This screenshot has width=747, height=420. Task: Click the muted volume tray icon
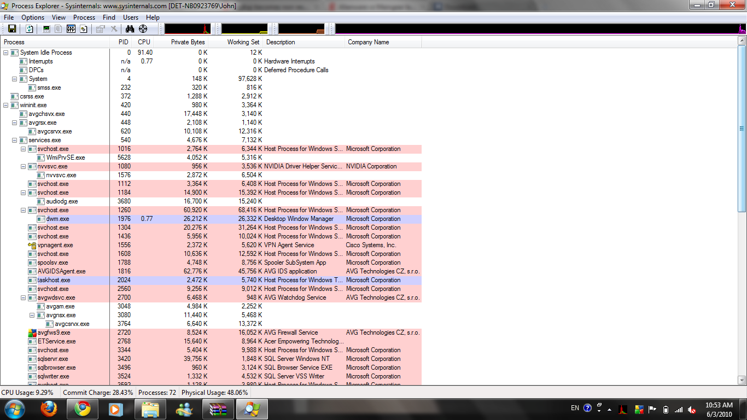click(692, 409)
